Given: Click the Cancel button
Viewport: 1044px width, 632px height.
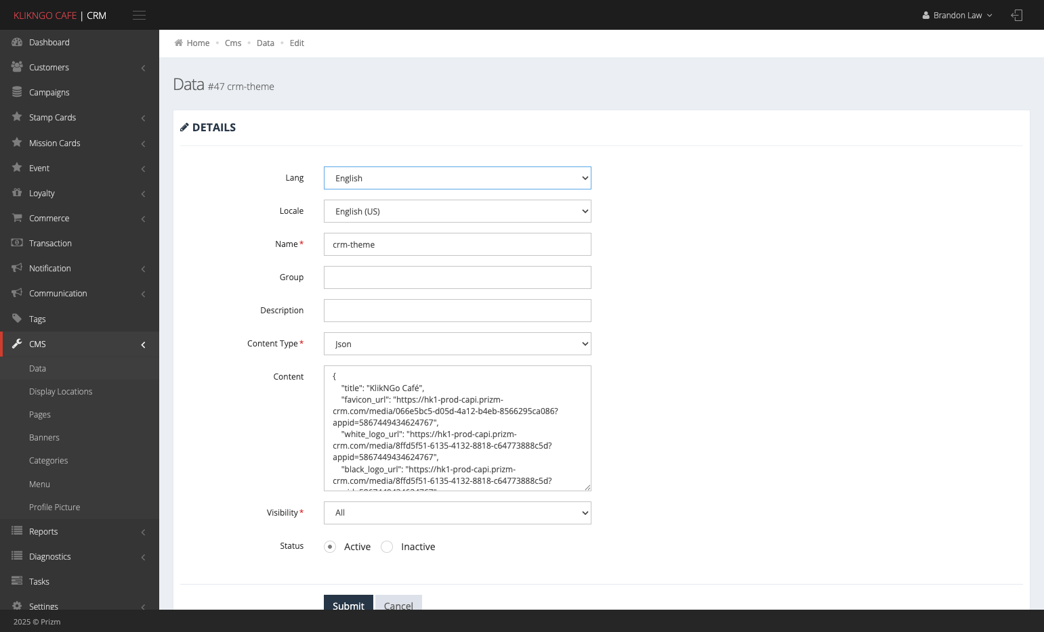Looking at the screenshot, I should click(398, 603).
